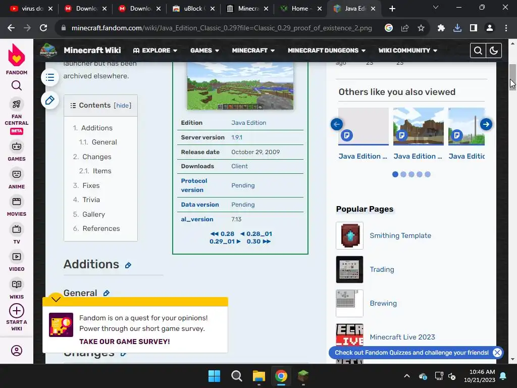The image size is (517, 388).
Task: Select the third carousel page dot
Action: click(x=411, y=174)
